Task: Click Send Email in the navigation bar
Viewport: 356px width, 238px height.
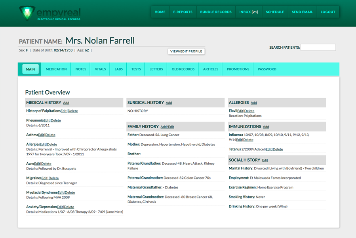Action: (x=302, y=12)
